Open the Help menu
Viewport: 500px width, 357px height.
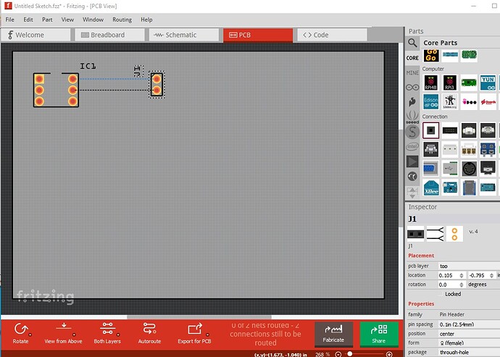(146, 20)
